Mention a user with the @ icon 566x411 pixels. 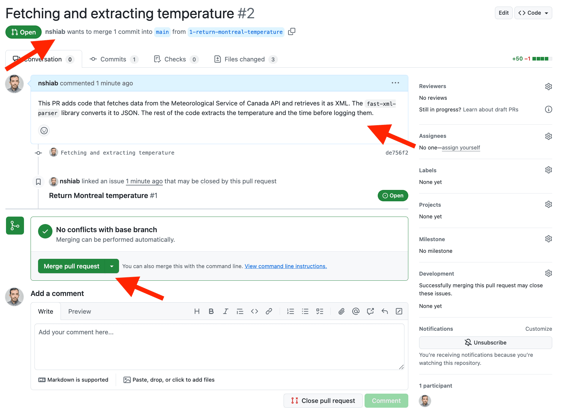coord(356,311)
